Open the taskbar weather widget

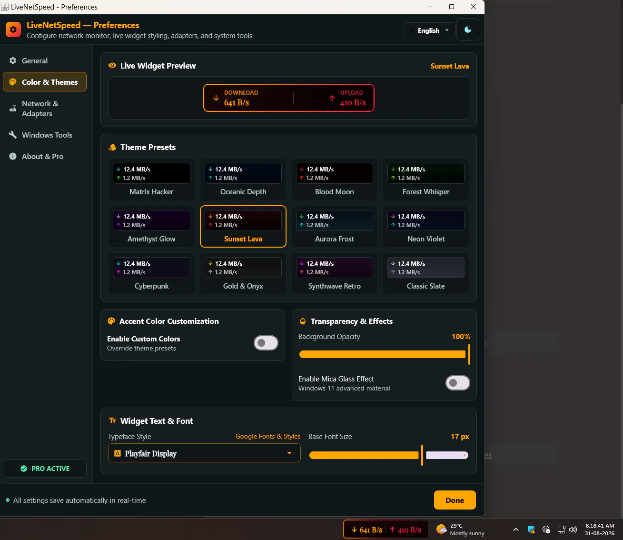460,530
